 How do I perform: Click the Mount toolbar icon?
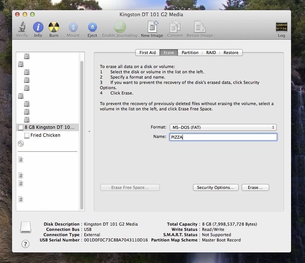point(73,27)
